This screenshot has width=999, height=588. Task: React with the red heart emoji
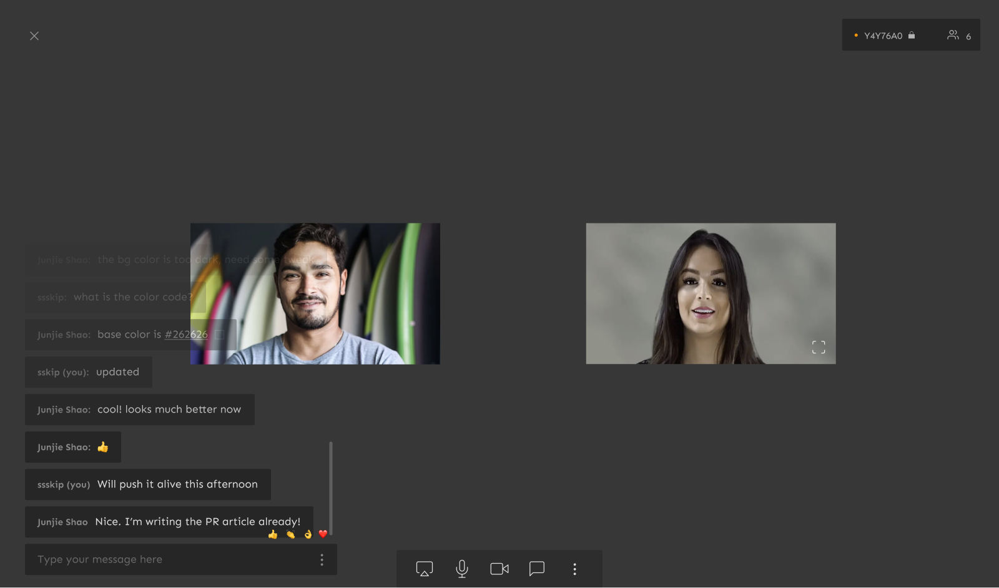[323, 534]
